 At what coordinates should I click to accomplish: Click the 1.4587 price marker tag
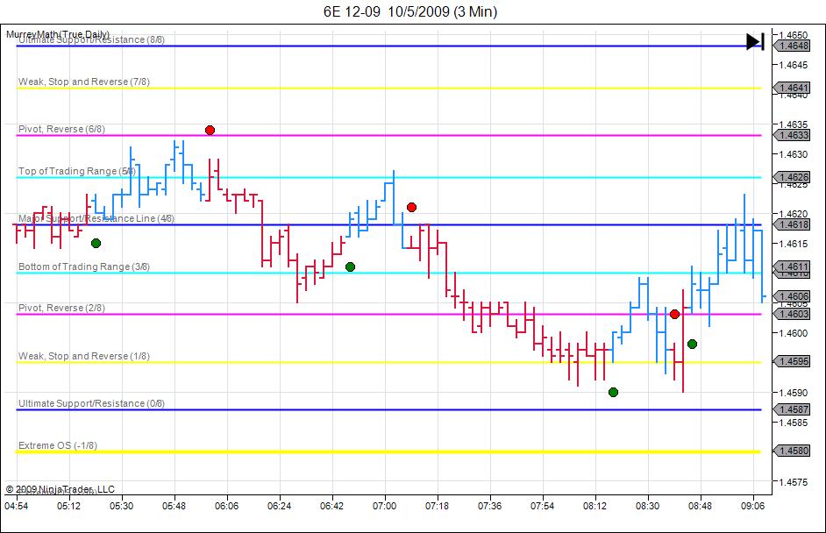pos(792,409)
